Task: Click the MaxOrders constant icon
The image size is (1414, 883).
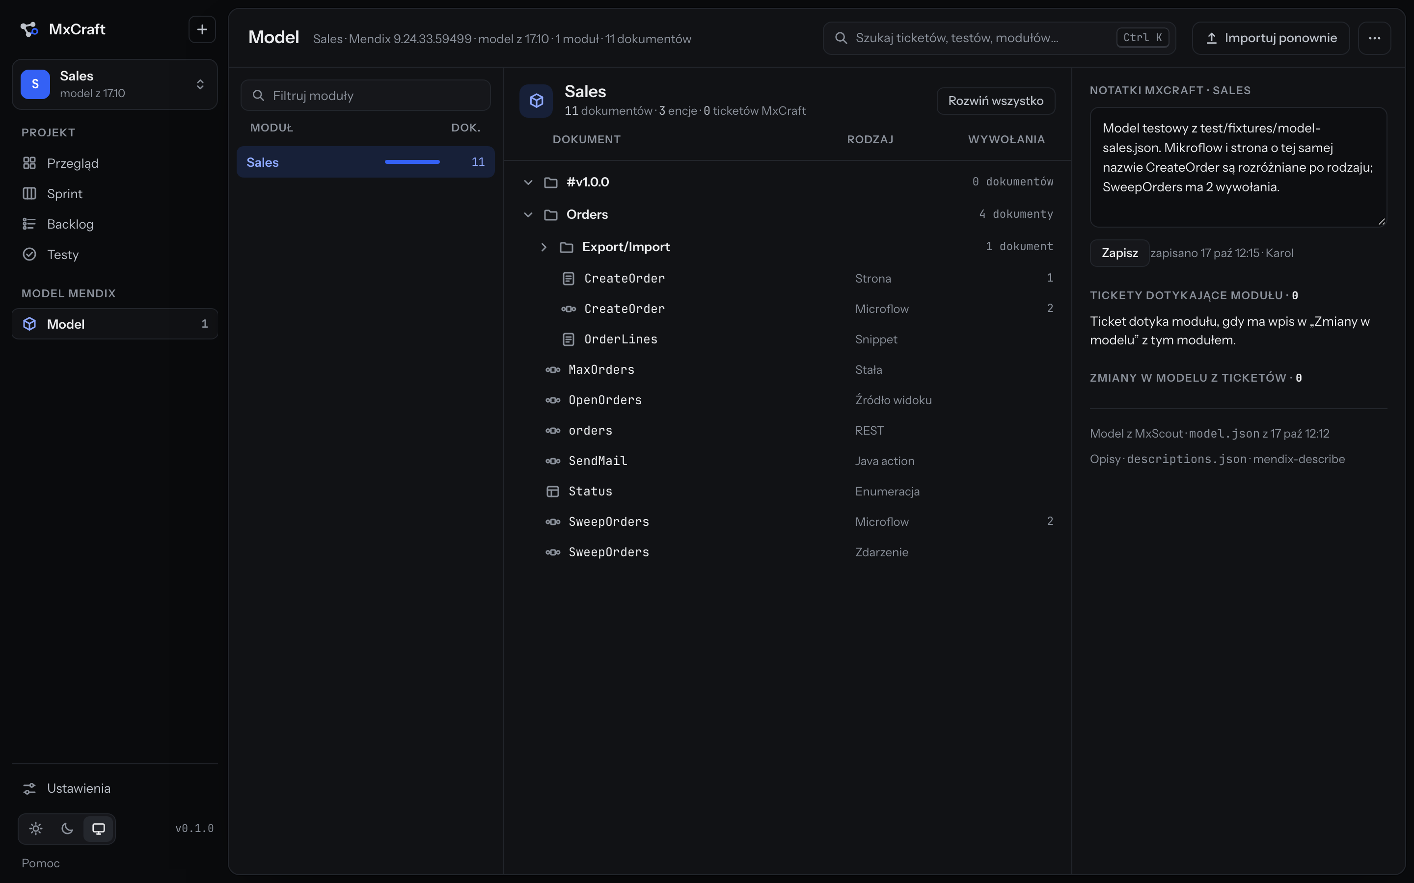Action: [x=552, y=370]
